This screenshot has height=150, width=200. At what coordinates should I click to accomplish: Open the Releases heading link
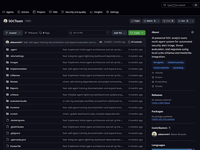[157, 95]
